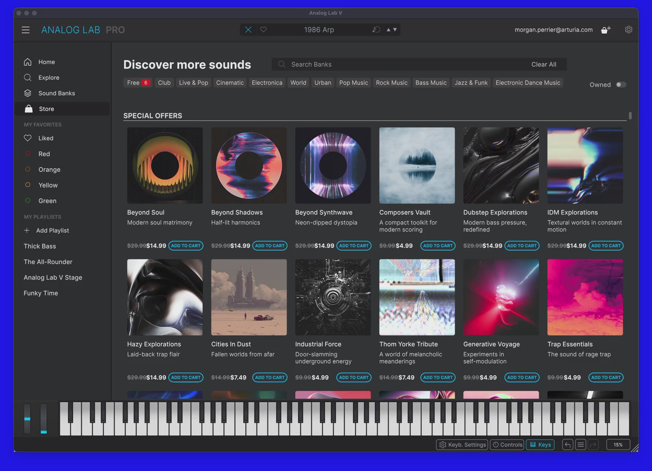Add Trap Essentials to cart

(x=606, y=377)
